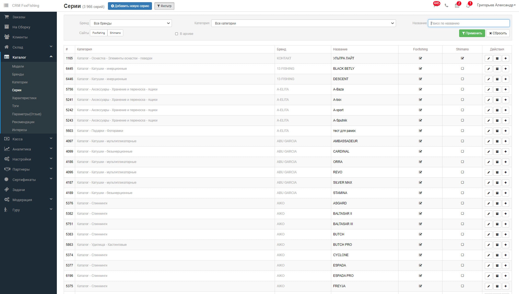
Task: Click the plus icon for CARDINAL row
Action: [x=506, y=151]
